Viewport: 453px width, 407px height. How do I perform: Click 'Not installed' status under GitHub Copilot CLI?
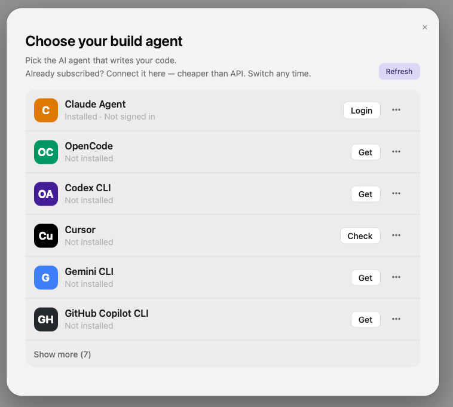[89, 326]
